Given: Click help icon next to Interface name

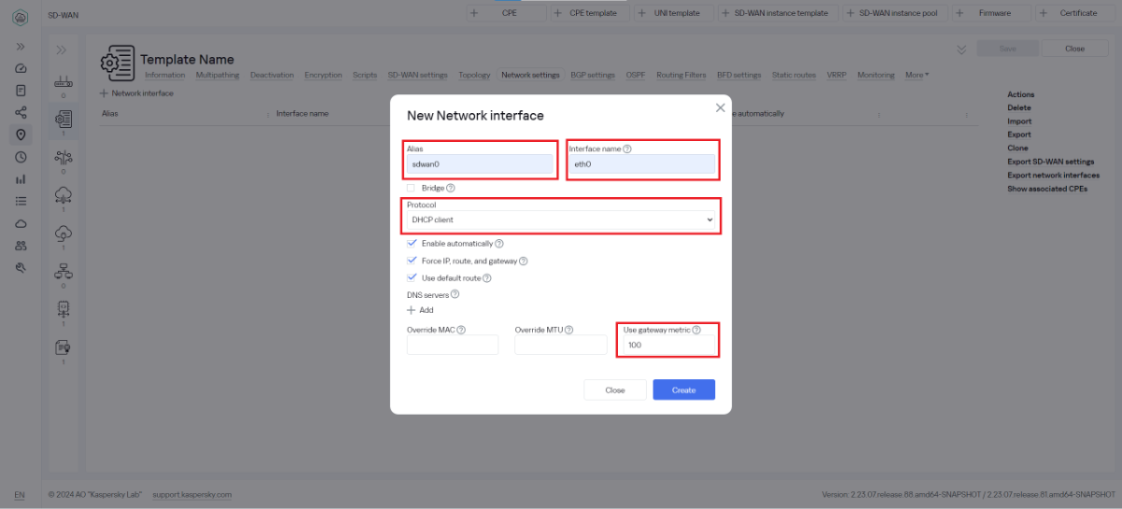Looking at the screenshot, I should (x=627, y=148).
